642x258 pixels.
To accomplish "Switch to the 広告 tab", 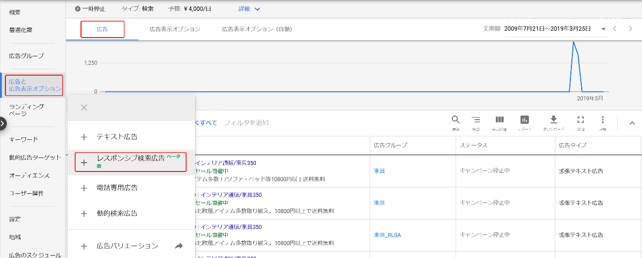I will [102, 29].
